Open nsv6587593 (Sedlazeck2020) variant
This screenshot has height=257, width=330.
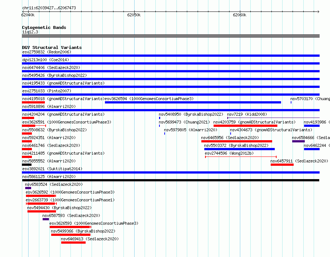click(71, 215)
